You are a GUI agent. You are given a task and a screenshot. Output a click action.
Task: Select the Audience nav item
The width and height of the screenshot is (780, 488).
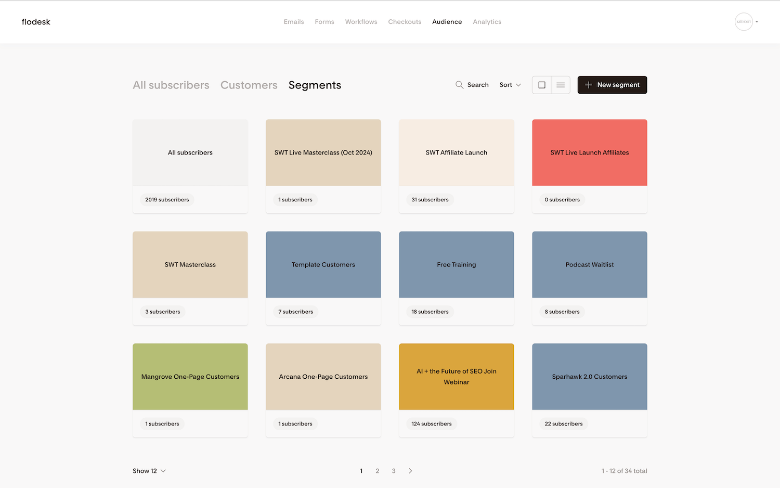(447, 22)
